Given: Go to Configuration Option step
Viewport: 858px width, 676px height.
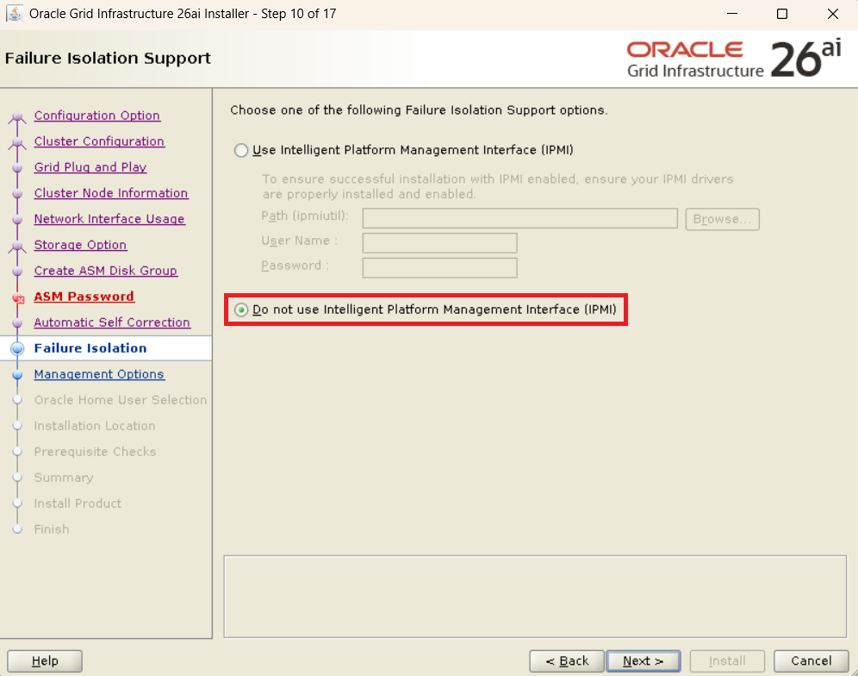Looking at the screenshot, I should [x=96, y=116].
